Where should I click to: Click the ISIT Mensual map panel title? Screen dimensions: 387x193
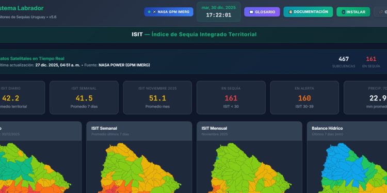pyautogui.click(x=214, y=128)
